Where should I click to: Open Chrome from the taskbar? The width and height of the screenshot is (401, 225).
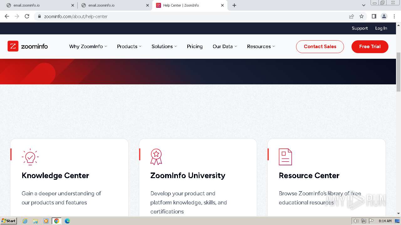57,221
